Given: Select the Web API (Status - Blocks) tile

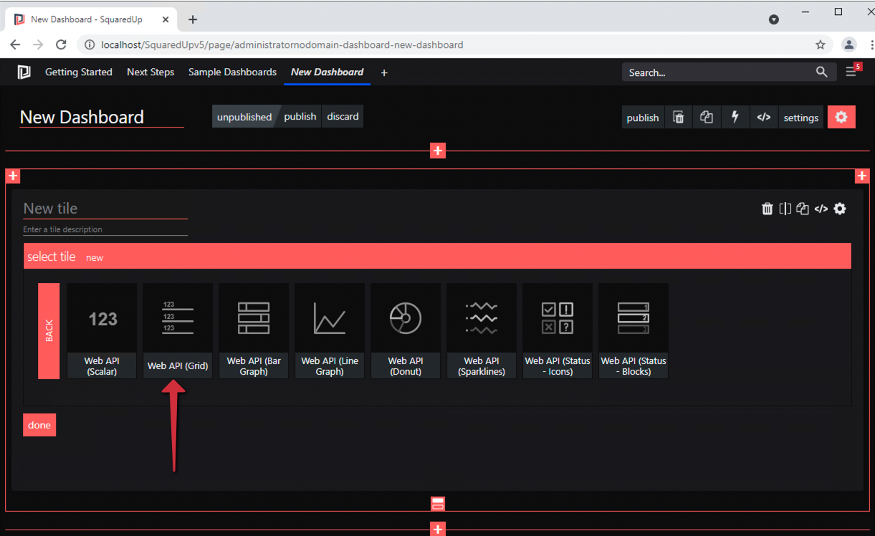Looking at the screenshot, I should [633, 330].
